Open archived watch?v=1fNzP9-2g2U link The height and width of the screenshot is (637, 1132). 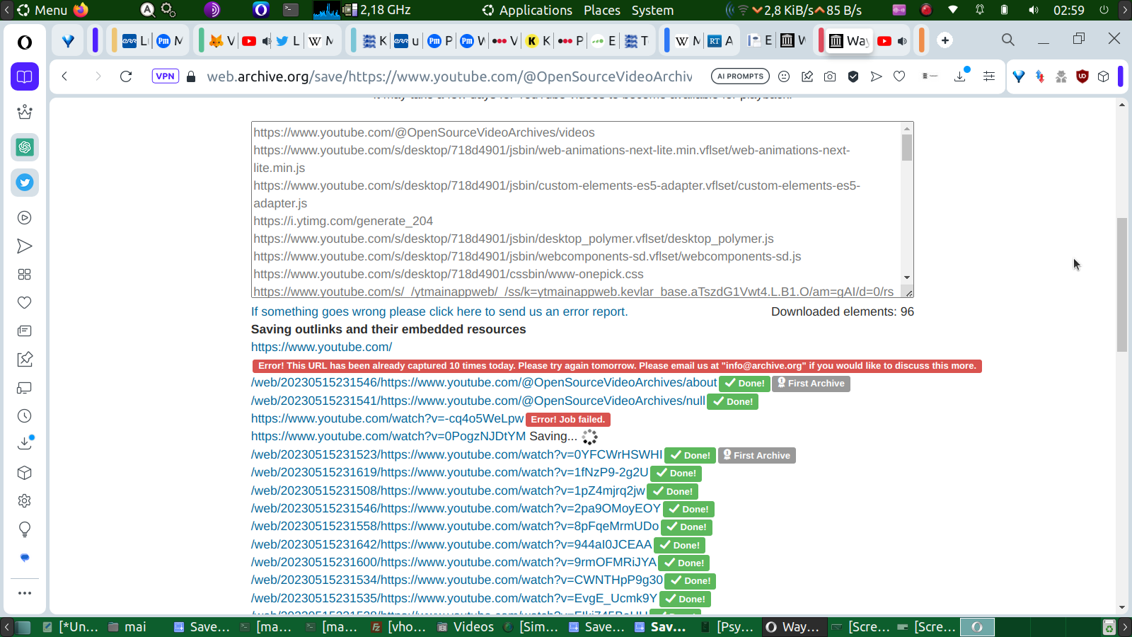tap(450, 472)
